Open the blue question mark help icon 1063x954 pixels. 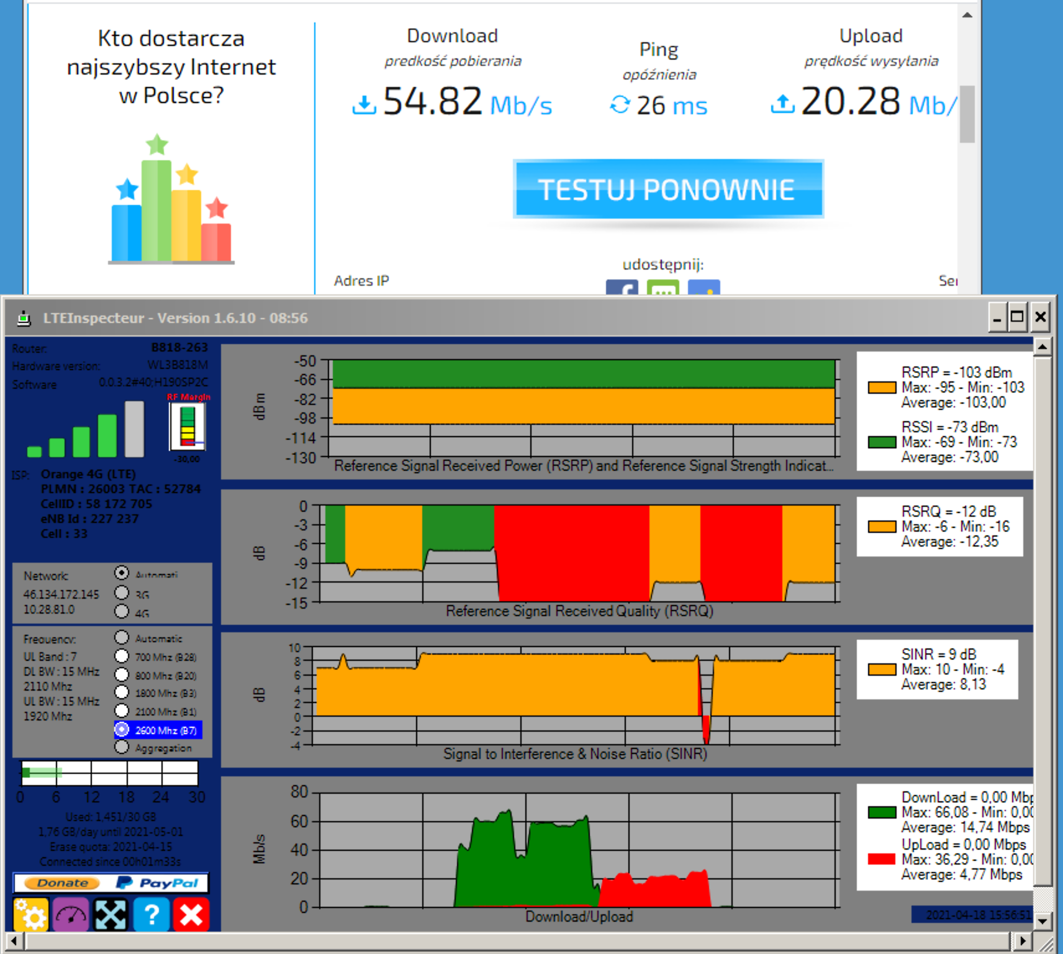151,914
